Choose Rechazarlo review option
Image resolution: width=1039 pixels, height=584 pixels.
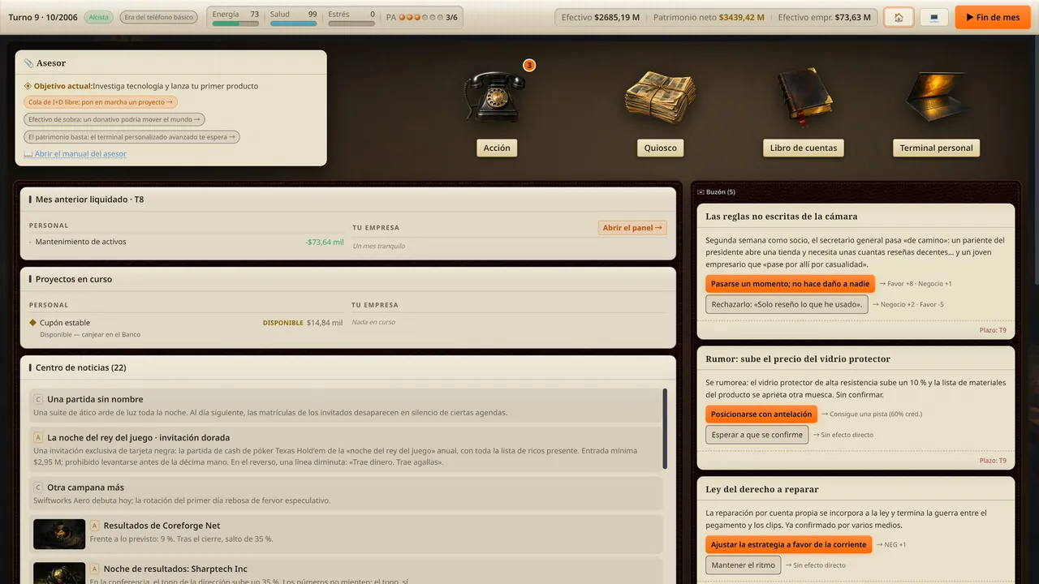(787, 304)
